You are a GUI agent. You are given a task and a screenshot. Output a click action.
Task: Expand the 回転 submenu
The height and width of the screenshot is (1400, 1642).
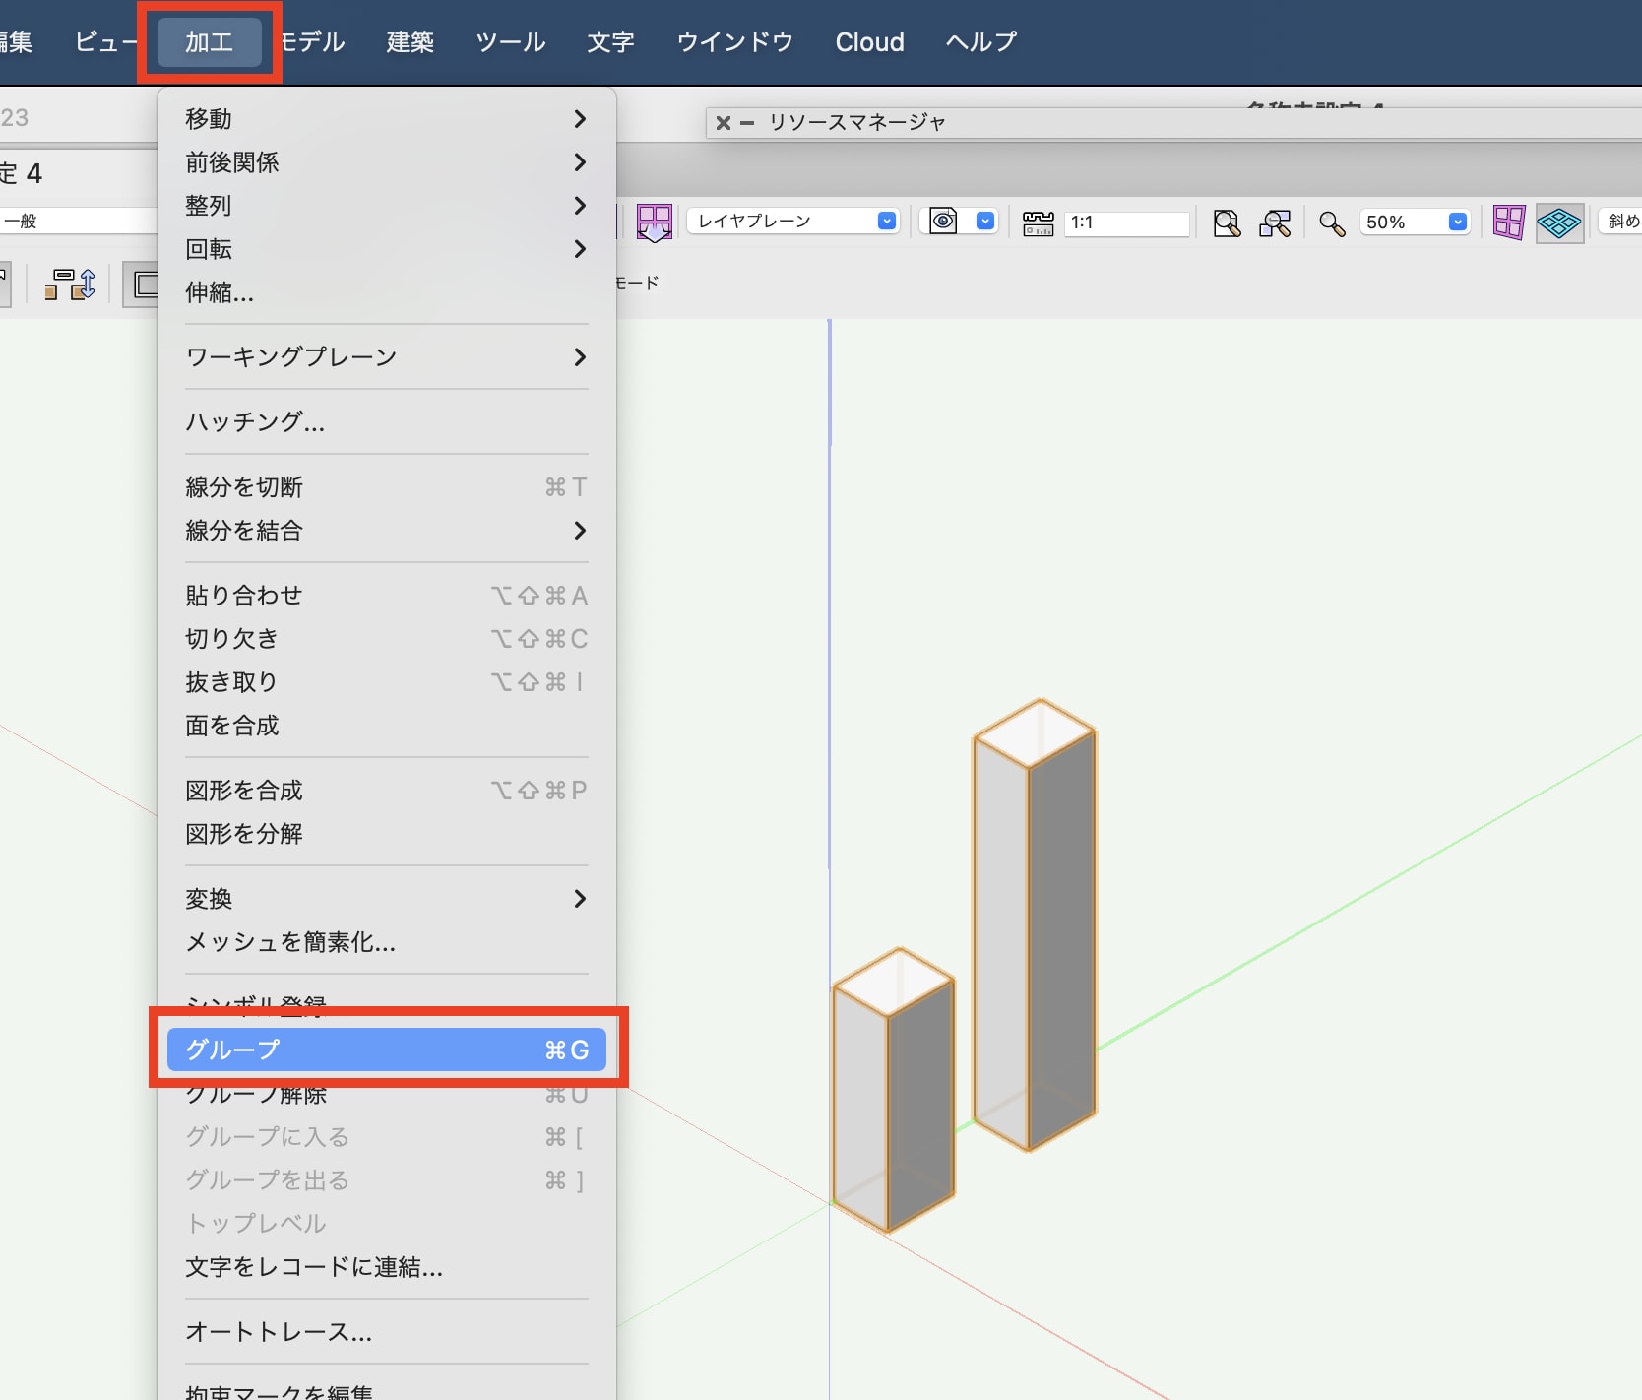387,249
